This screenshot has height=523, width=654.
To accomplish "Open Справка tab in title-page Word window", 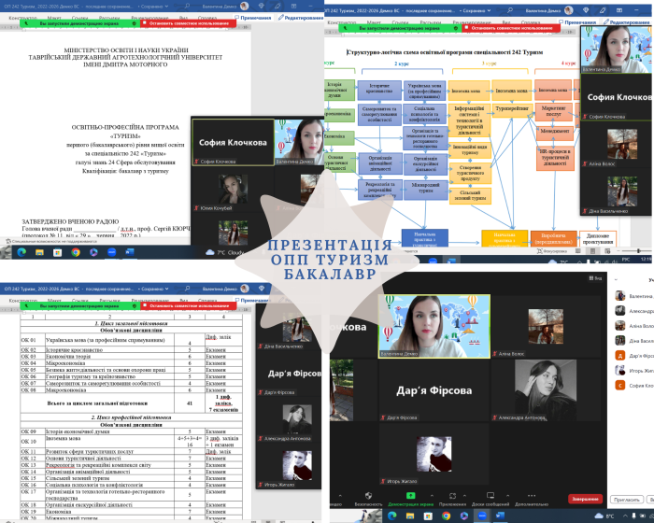I will [x=207, y=18].
